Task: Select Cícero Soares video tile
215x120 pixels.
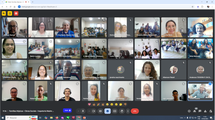Action: [x=200, y=91]
